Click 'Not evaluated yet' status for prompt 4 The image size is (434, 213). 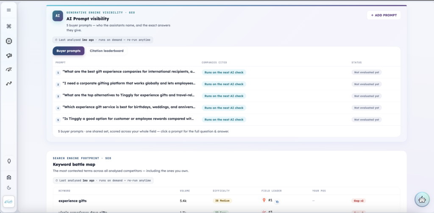click(367, 108)
